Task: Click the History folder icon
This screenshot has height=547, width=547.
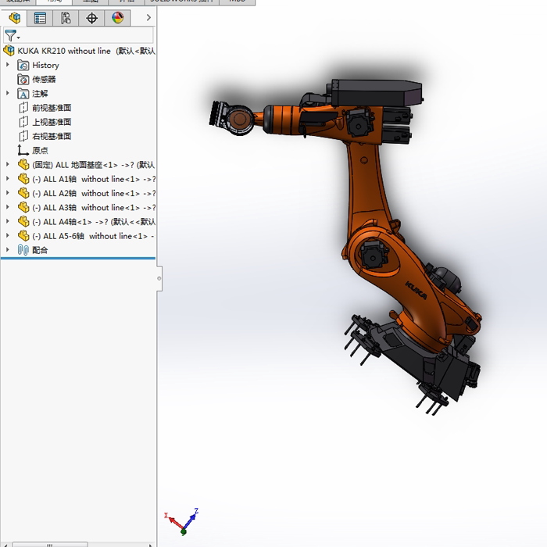Action: point(23,65)
